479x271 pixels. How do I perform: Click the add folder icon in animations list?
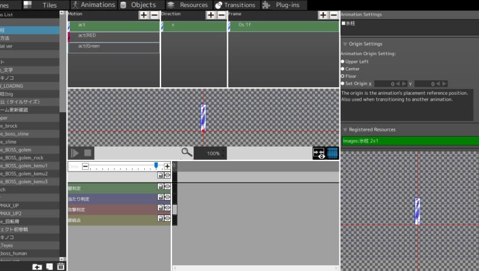click(37, 266)
